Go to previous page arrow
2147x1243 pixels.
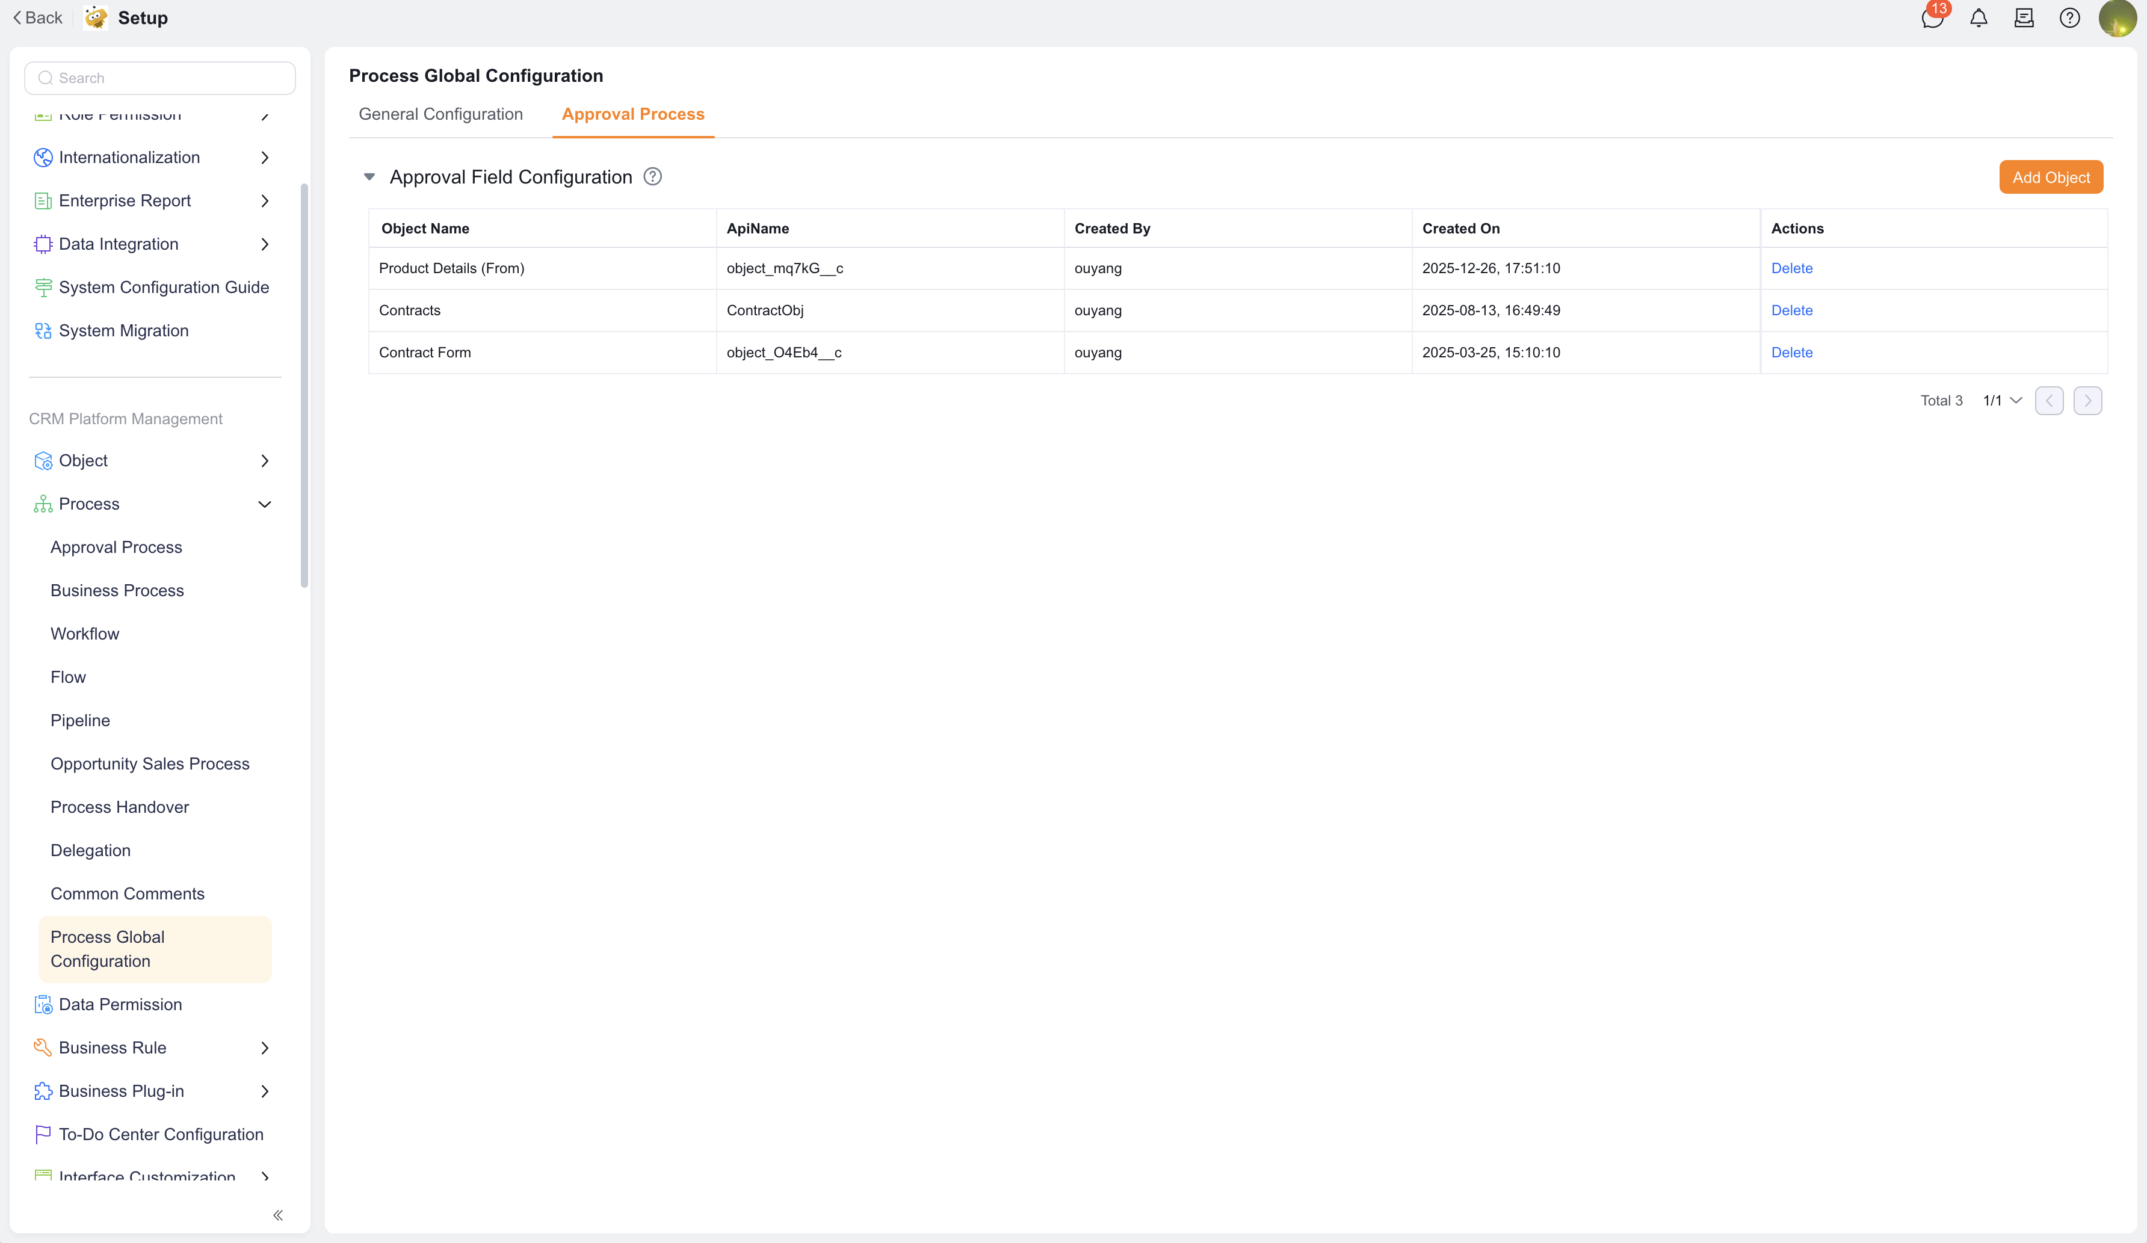[x=2049, y=401]
